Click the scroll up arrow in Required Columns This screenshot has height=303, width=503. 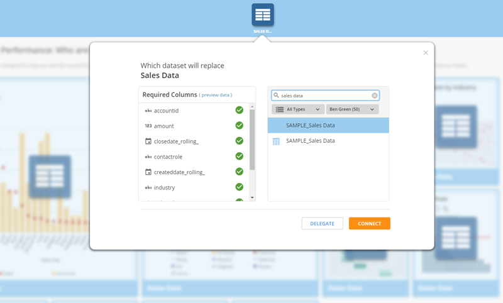point(252,106)
